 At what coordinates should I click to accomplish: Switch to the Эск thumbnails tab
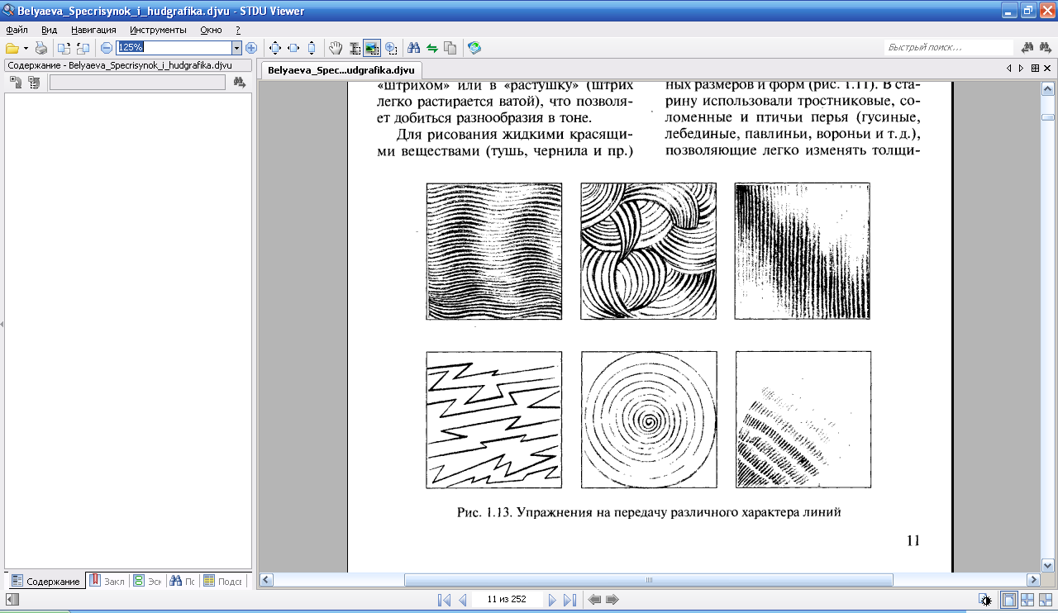[x=148, y=581]
